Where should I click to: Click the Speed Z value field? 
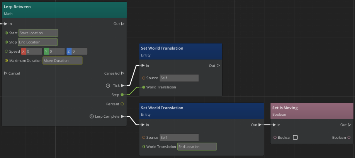click(79, 51)
